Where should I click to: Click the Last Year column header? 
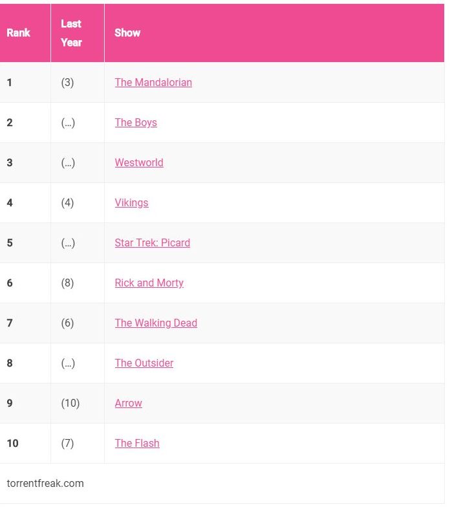click(x=71, y=33)
